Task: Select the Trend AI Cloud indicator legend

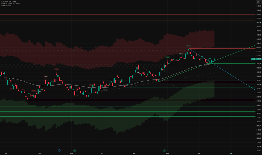Action: [6, 6]
